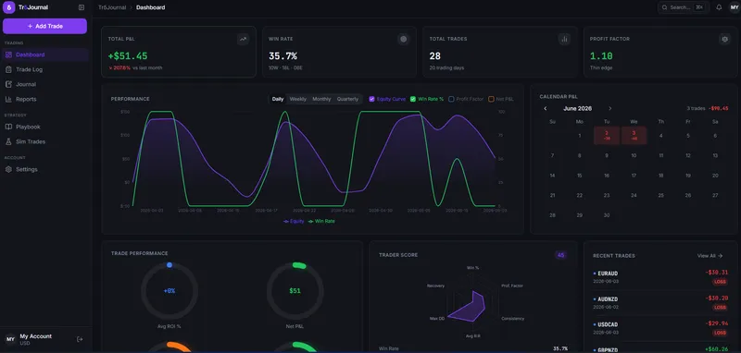Select the Weekly performance tab
Viewport: 741px width, 353px height.
297,100
